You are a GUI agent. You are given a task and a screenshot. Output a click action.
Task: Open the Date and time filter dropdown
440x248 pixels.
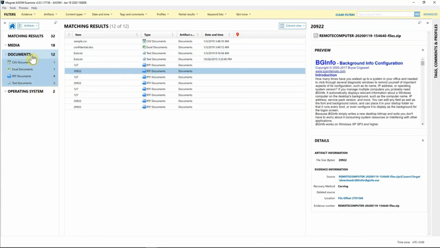pos(102,14)
